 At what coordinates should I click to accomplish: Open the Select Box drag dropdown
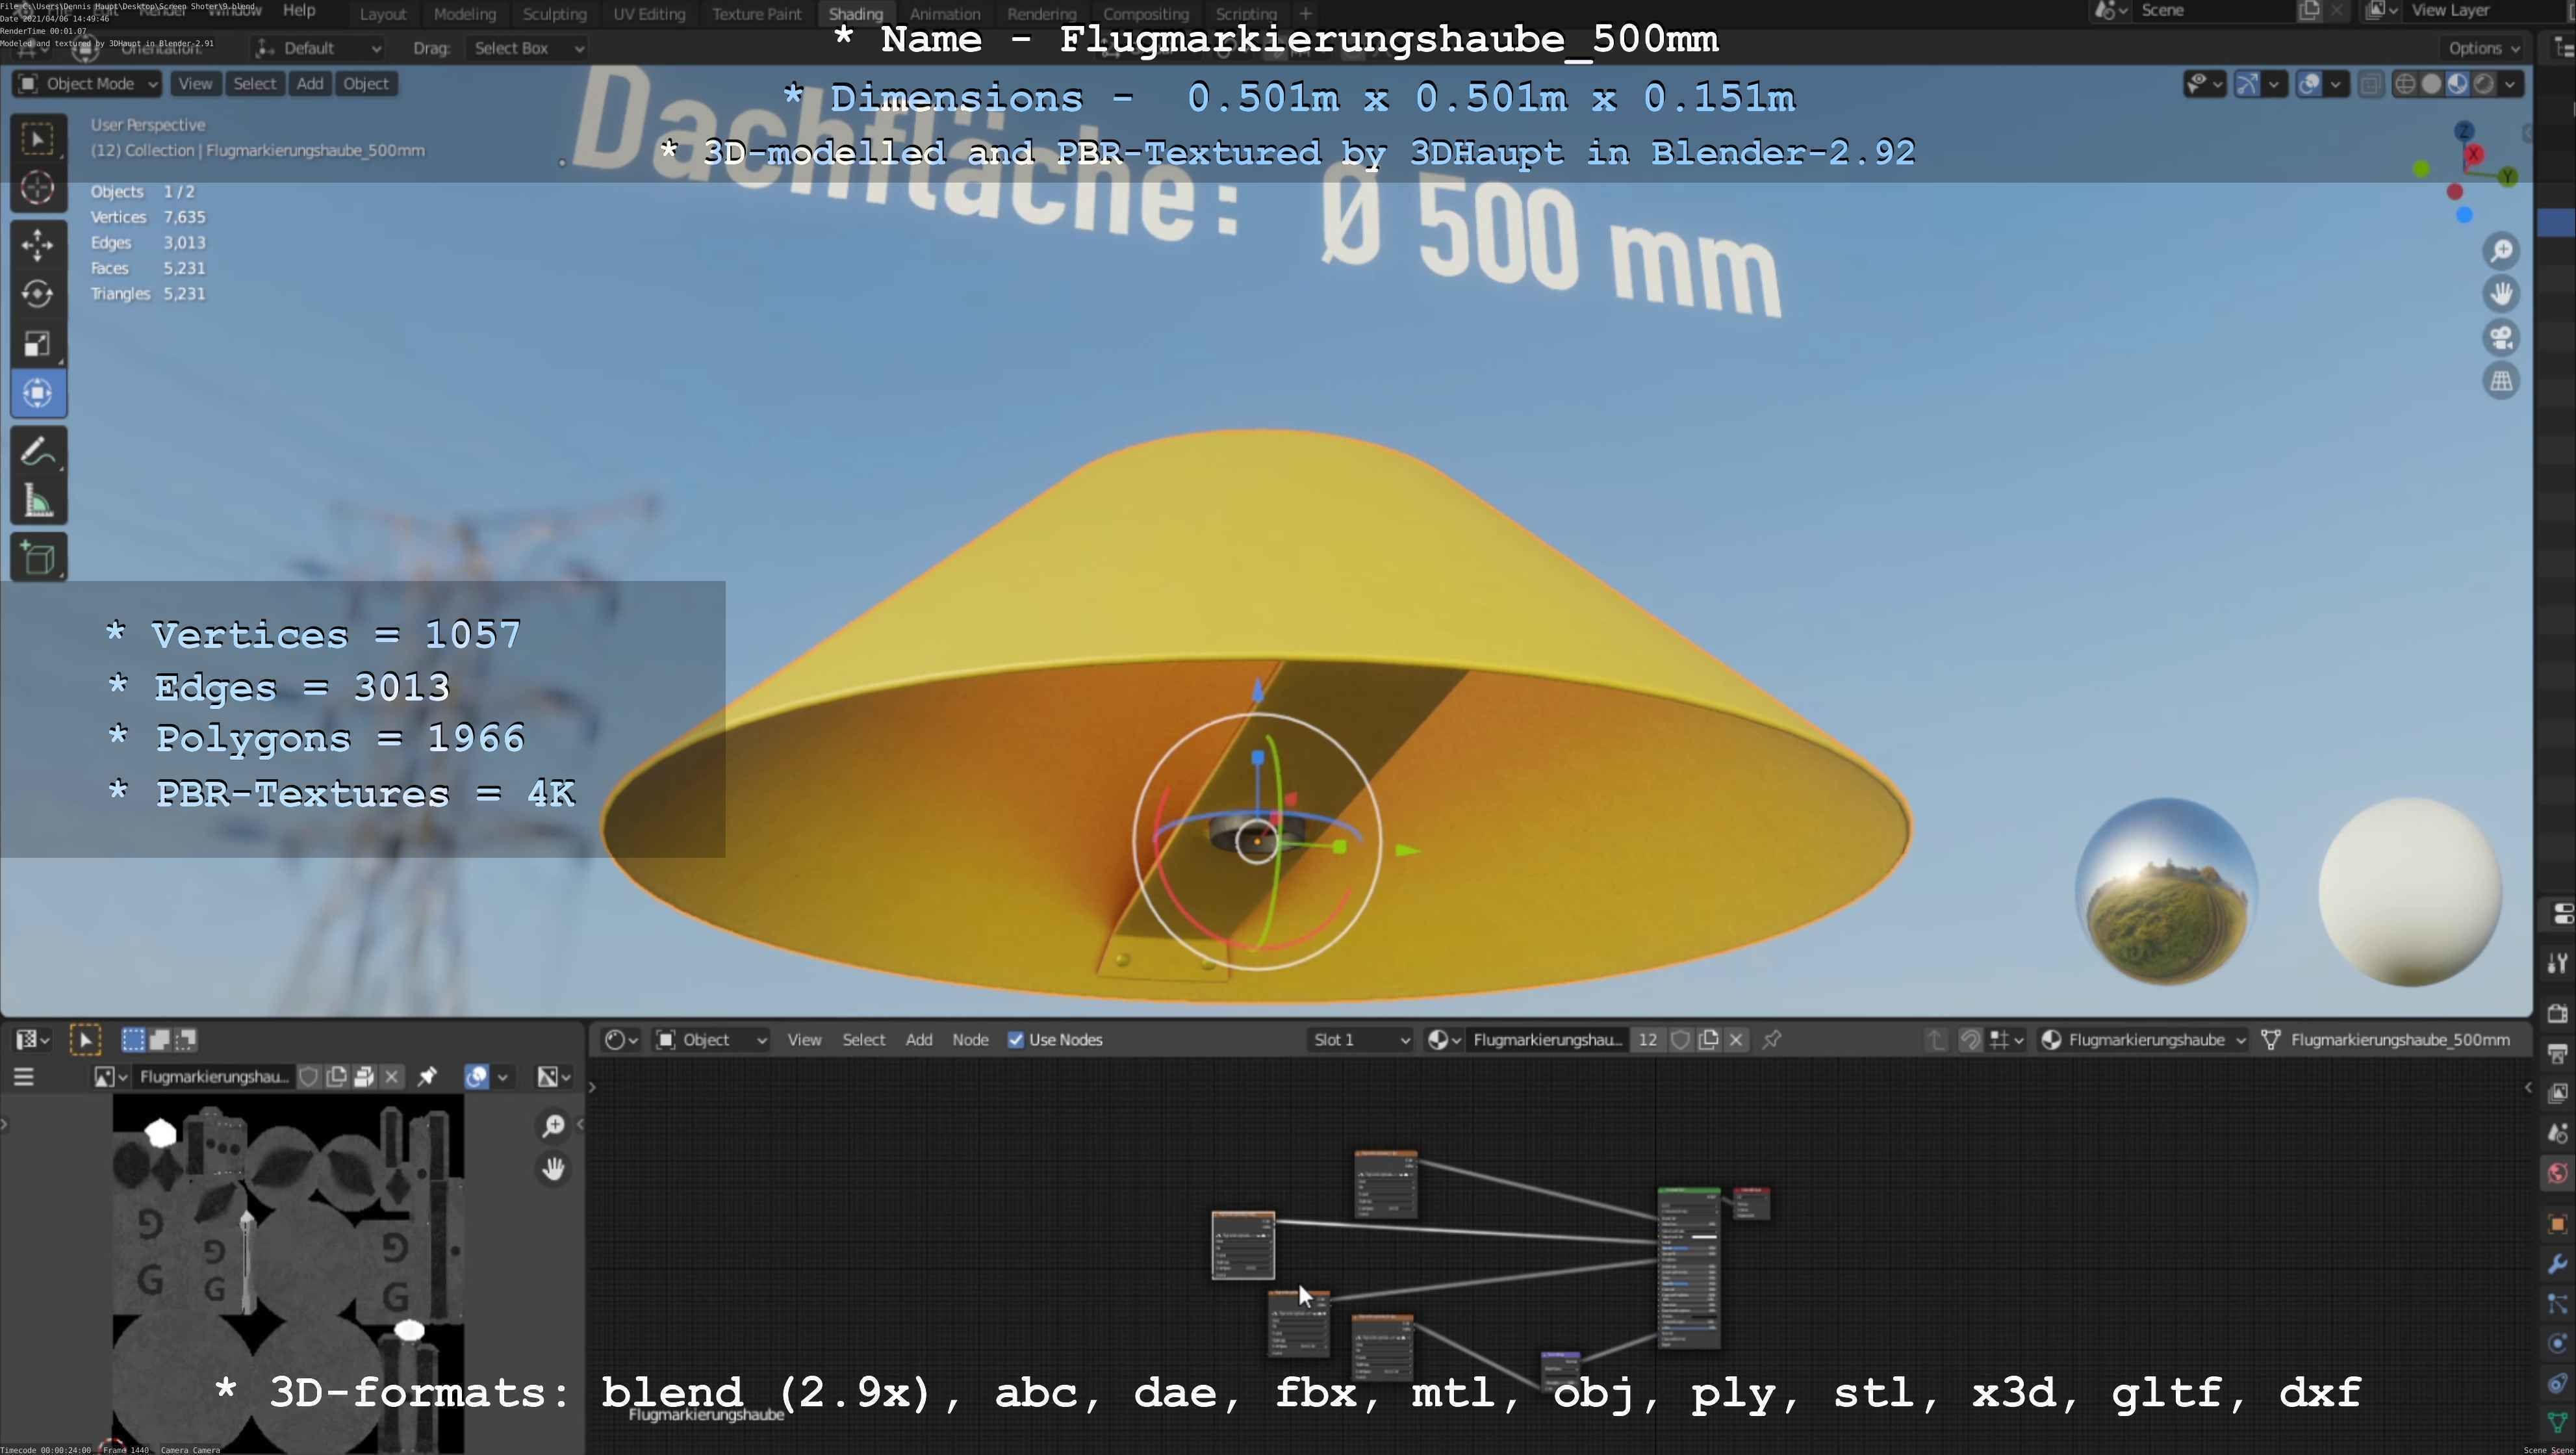526,48
